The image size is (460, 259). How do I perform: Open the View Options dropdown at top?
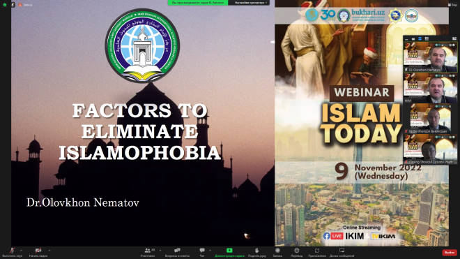point(250,3)
